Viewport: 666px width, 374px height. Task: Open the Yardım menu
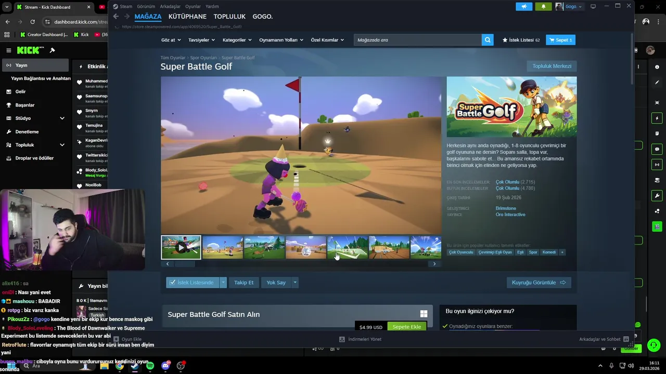pos(212,6)
